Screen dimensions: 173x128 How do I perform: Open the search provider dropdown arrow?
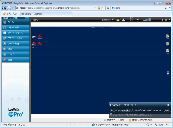[x=170, y=8]
